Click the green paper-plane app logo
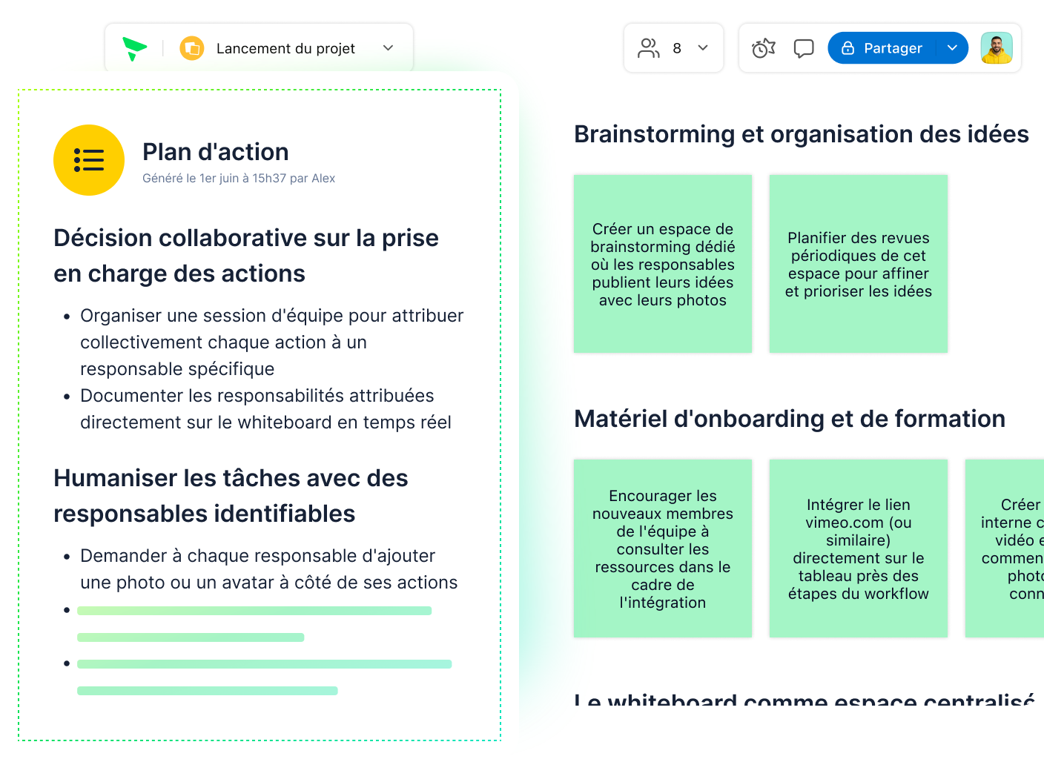1044x759 pixels. click(134, 48)
